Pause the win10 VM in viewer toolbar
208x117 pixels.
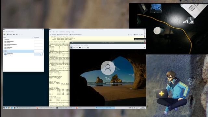(x=80, y=47)
